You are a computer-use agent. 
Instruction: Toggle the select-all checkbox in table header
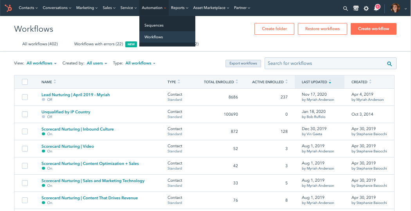(x=25, y=82)
